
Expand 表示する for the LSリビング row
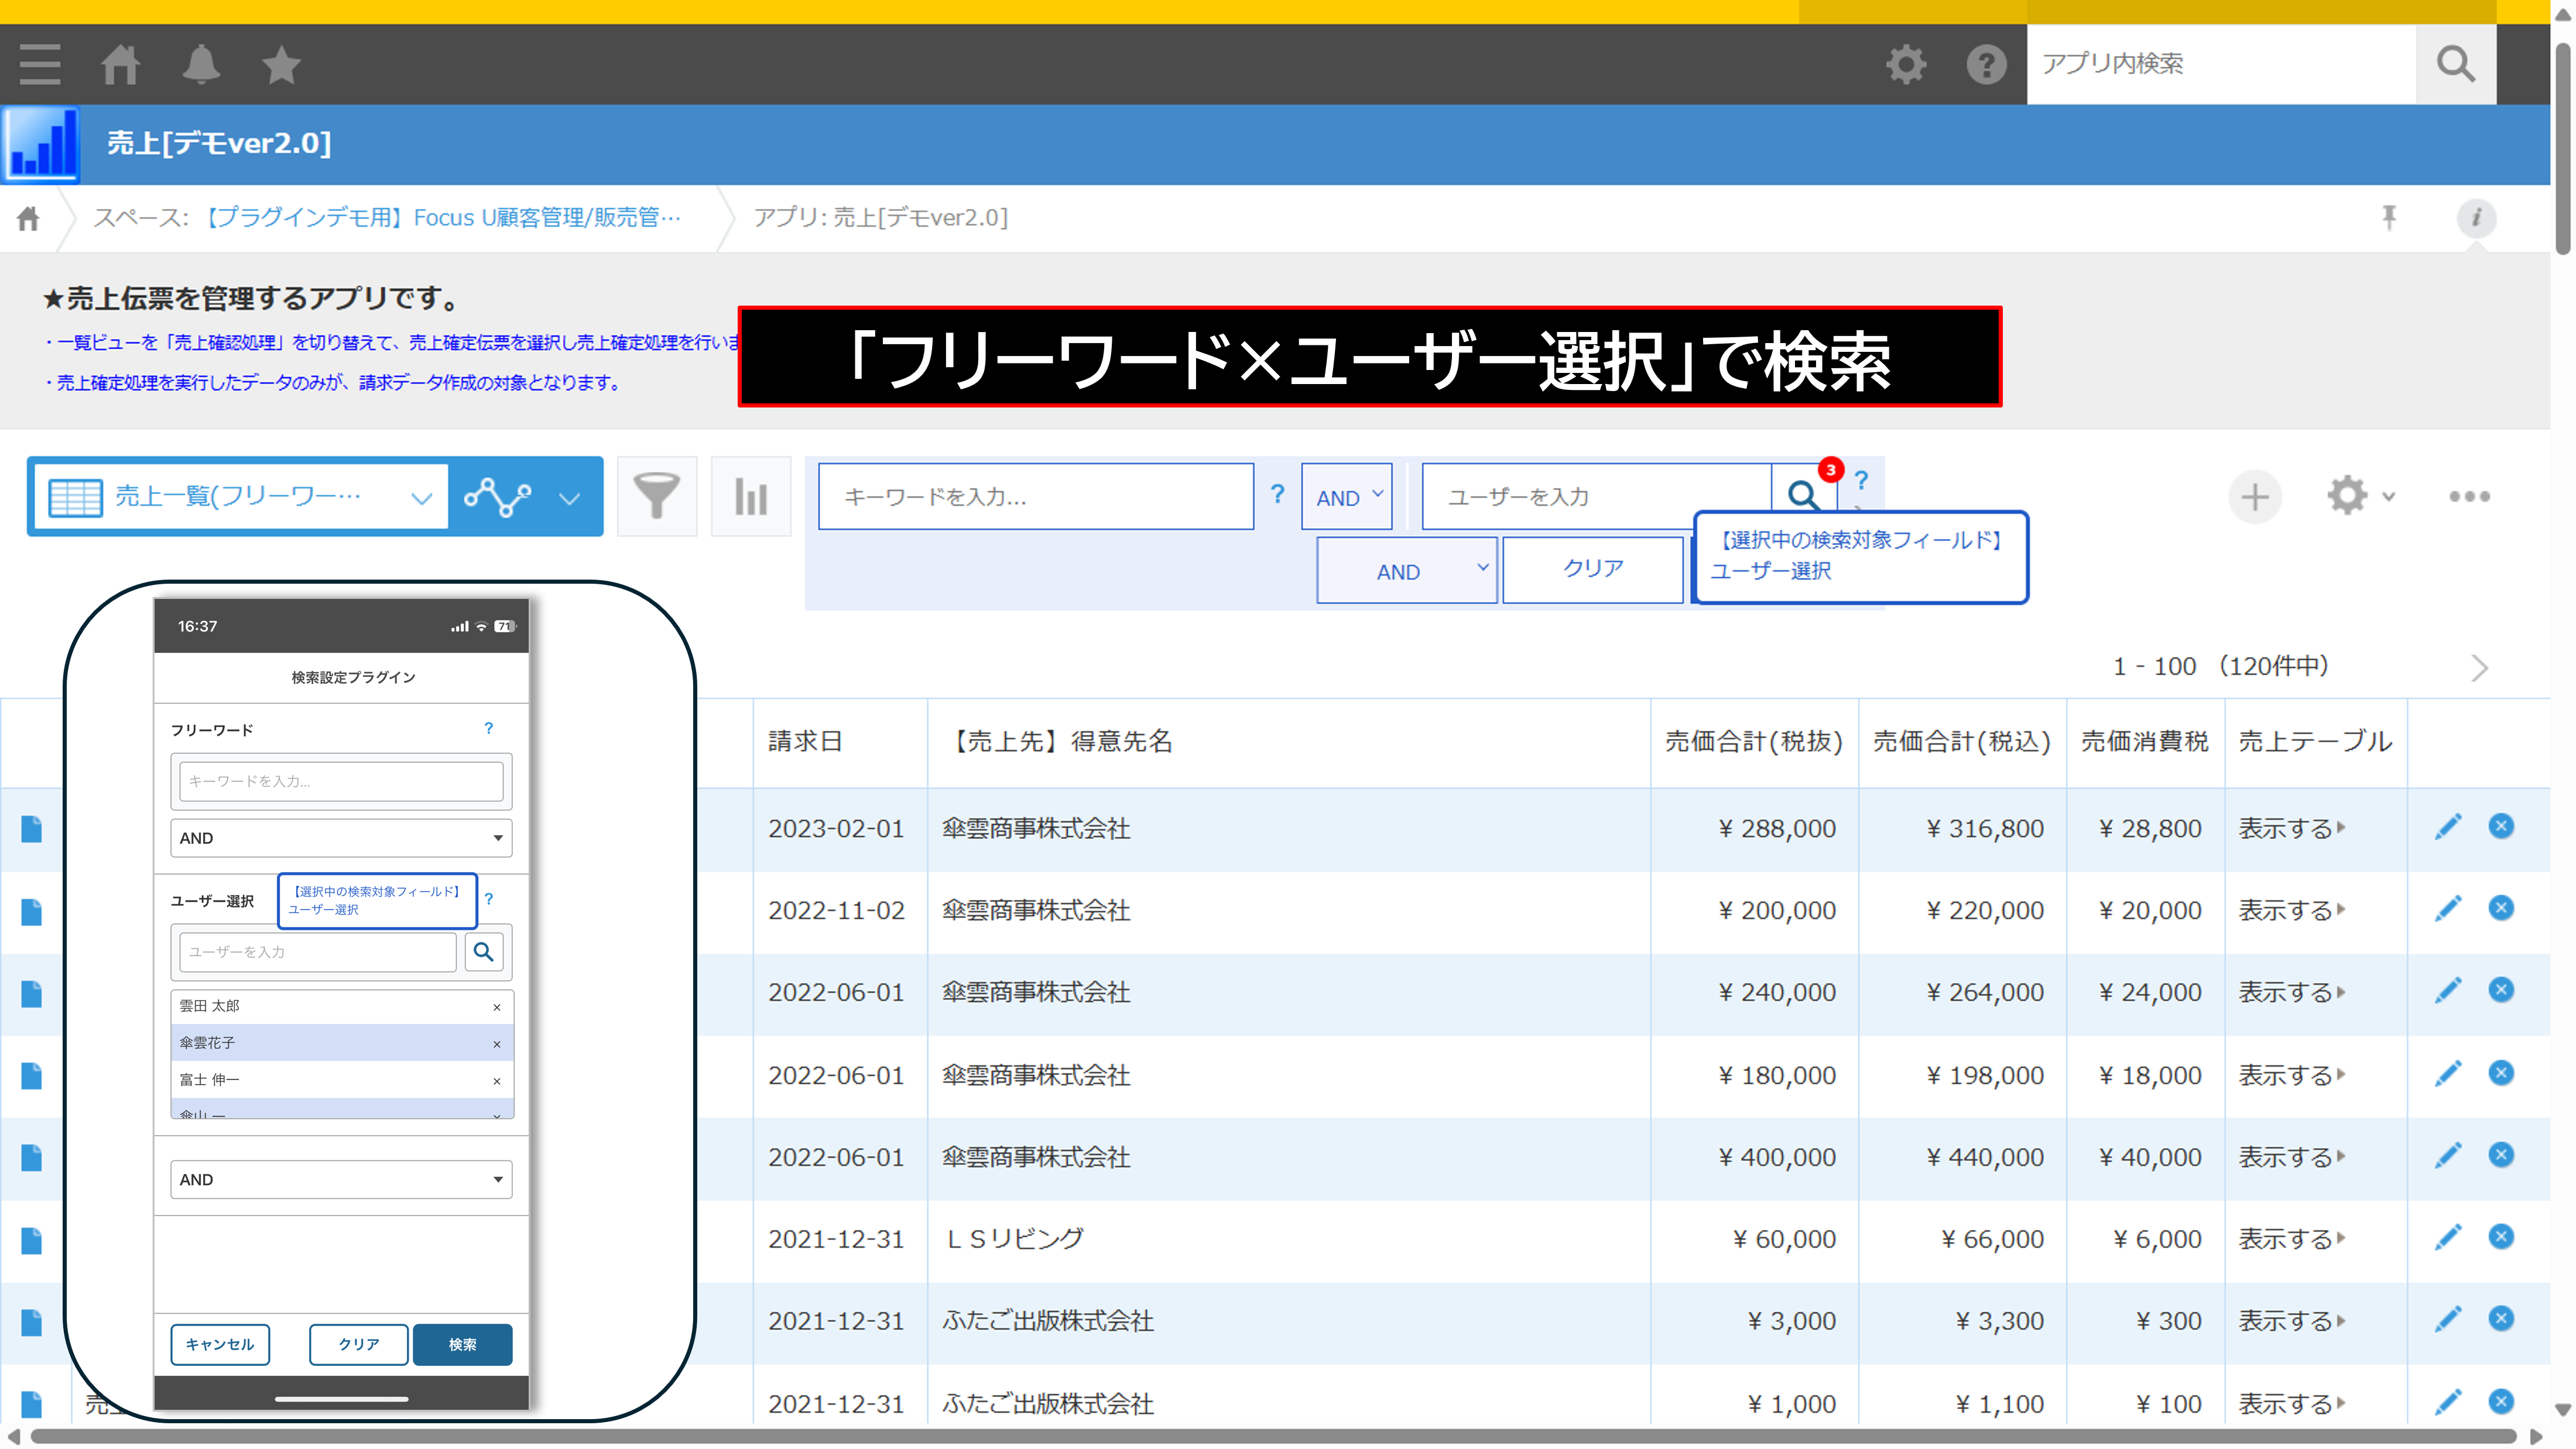click(2291, 1240)
